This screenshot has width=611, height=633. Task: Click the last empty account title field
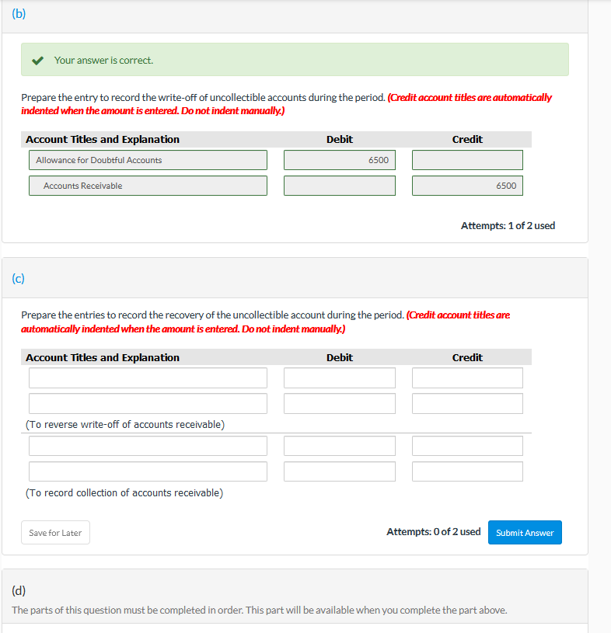[x=148, y=471]
